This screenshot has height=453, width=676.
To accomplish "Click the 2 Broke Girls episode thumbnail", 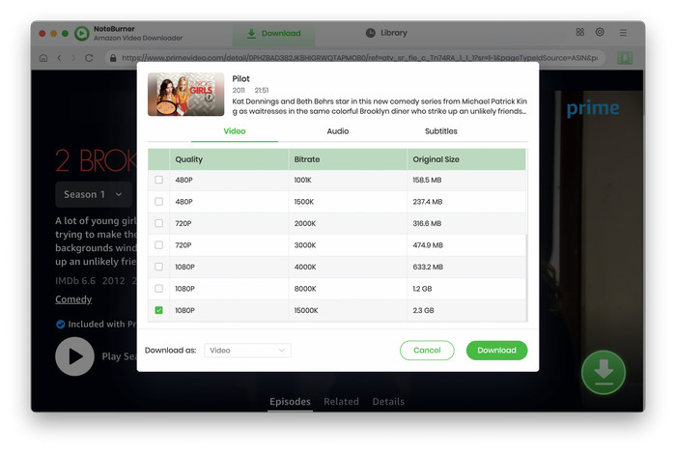I will click(x=185, y=95).
